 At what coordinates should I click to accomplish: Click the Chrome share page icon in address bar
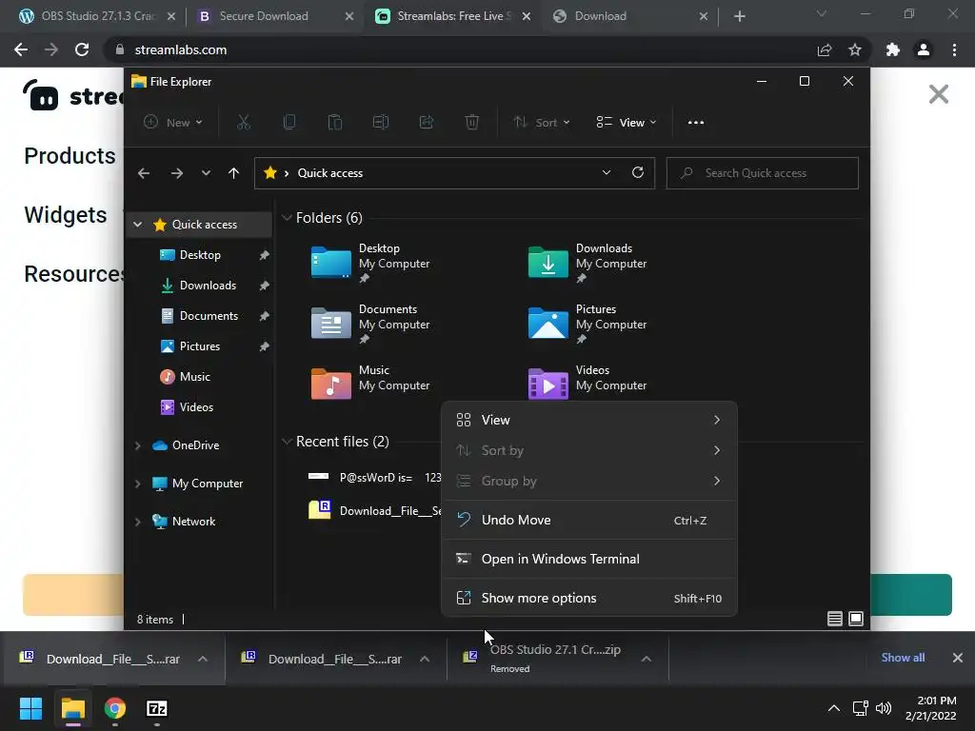tap(825, 49)
